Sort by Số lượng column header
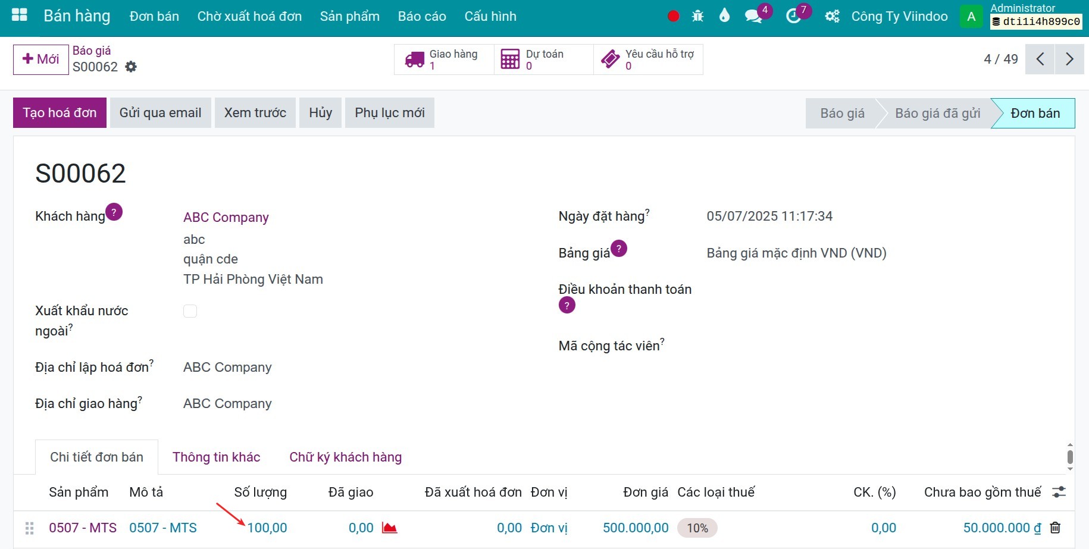 point(260,492)
